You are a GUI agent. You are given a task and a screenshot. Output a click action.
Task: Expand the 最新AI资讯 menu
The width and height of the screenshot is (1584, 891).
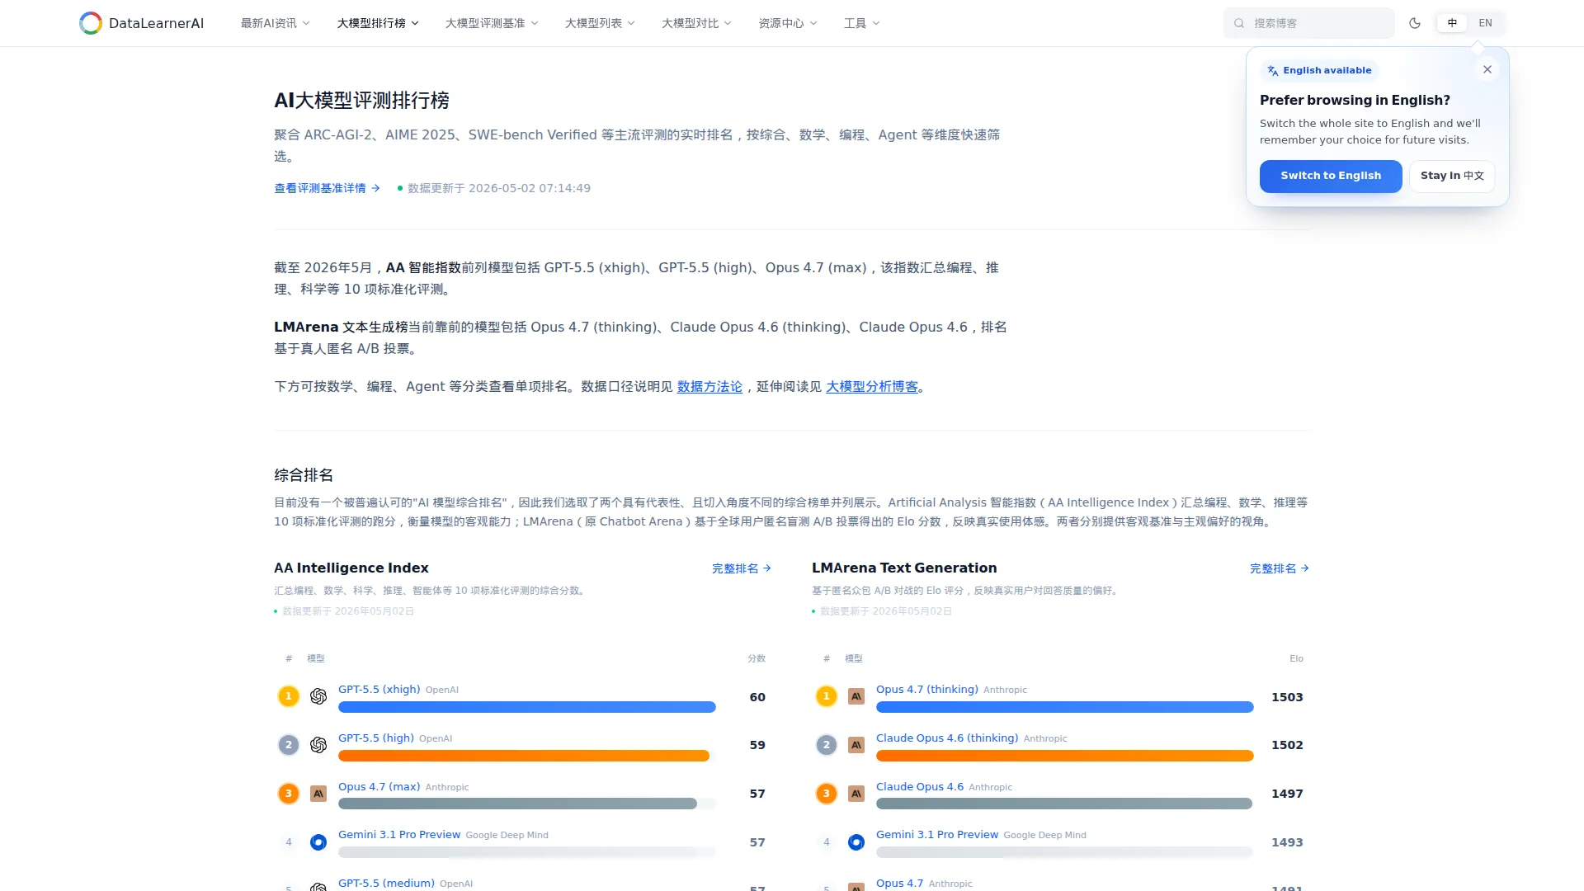click(275, 23)
